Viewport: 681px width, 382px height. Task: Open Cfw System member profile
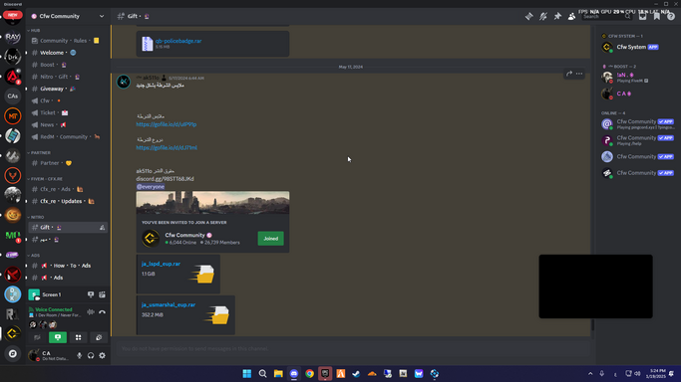(637, 47)
